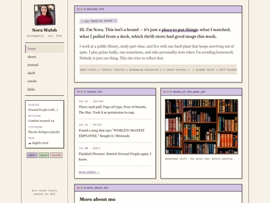Click the yellow dot in more_about_me/ title bar
The image size is (270, 203).
[81, 188]
